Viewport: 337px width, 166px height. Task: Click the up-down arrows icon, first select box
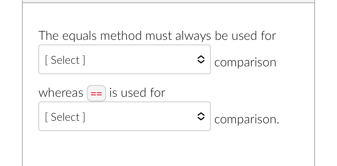[201, 59]
